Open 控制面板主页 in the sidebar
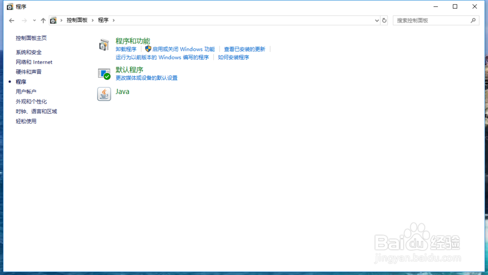This screenshot has width=488, height=275. [x=31, y=38]
